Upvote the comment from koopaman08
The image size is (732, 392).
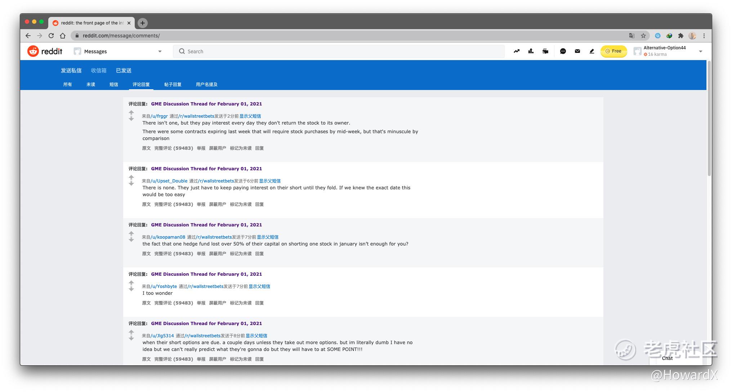click(x=131, y=234)
